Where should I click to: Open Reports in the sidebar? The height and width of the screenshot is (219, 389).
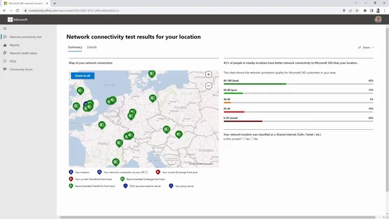coord(15,45)
